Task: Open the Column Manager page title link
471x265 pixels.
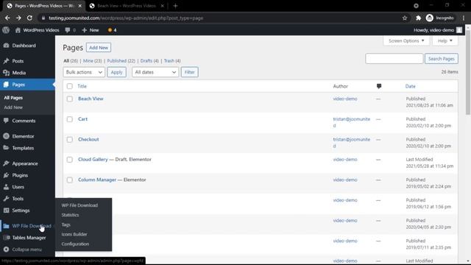Action: 97,180
